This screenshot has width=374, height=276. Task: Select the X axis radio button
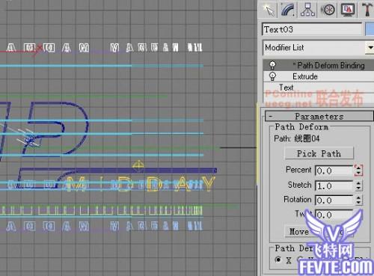pyautogui.click(x=278, y=260)
